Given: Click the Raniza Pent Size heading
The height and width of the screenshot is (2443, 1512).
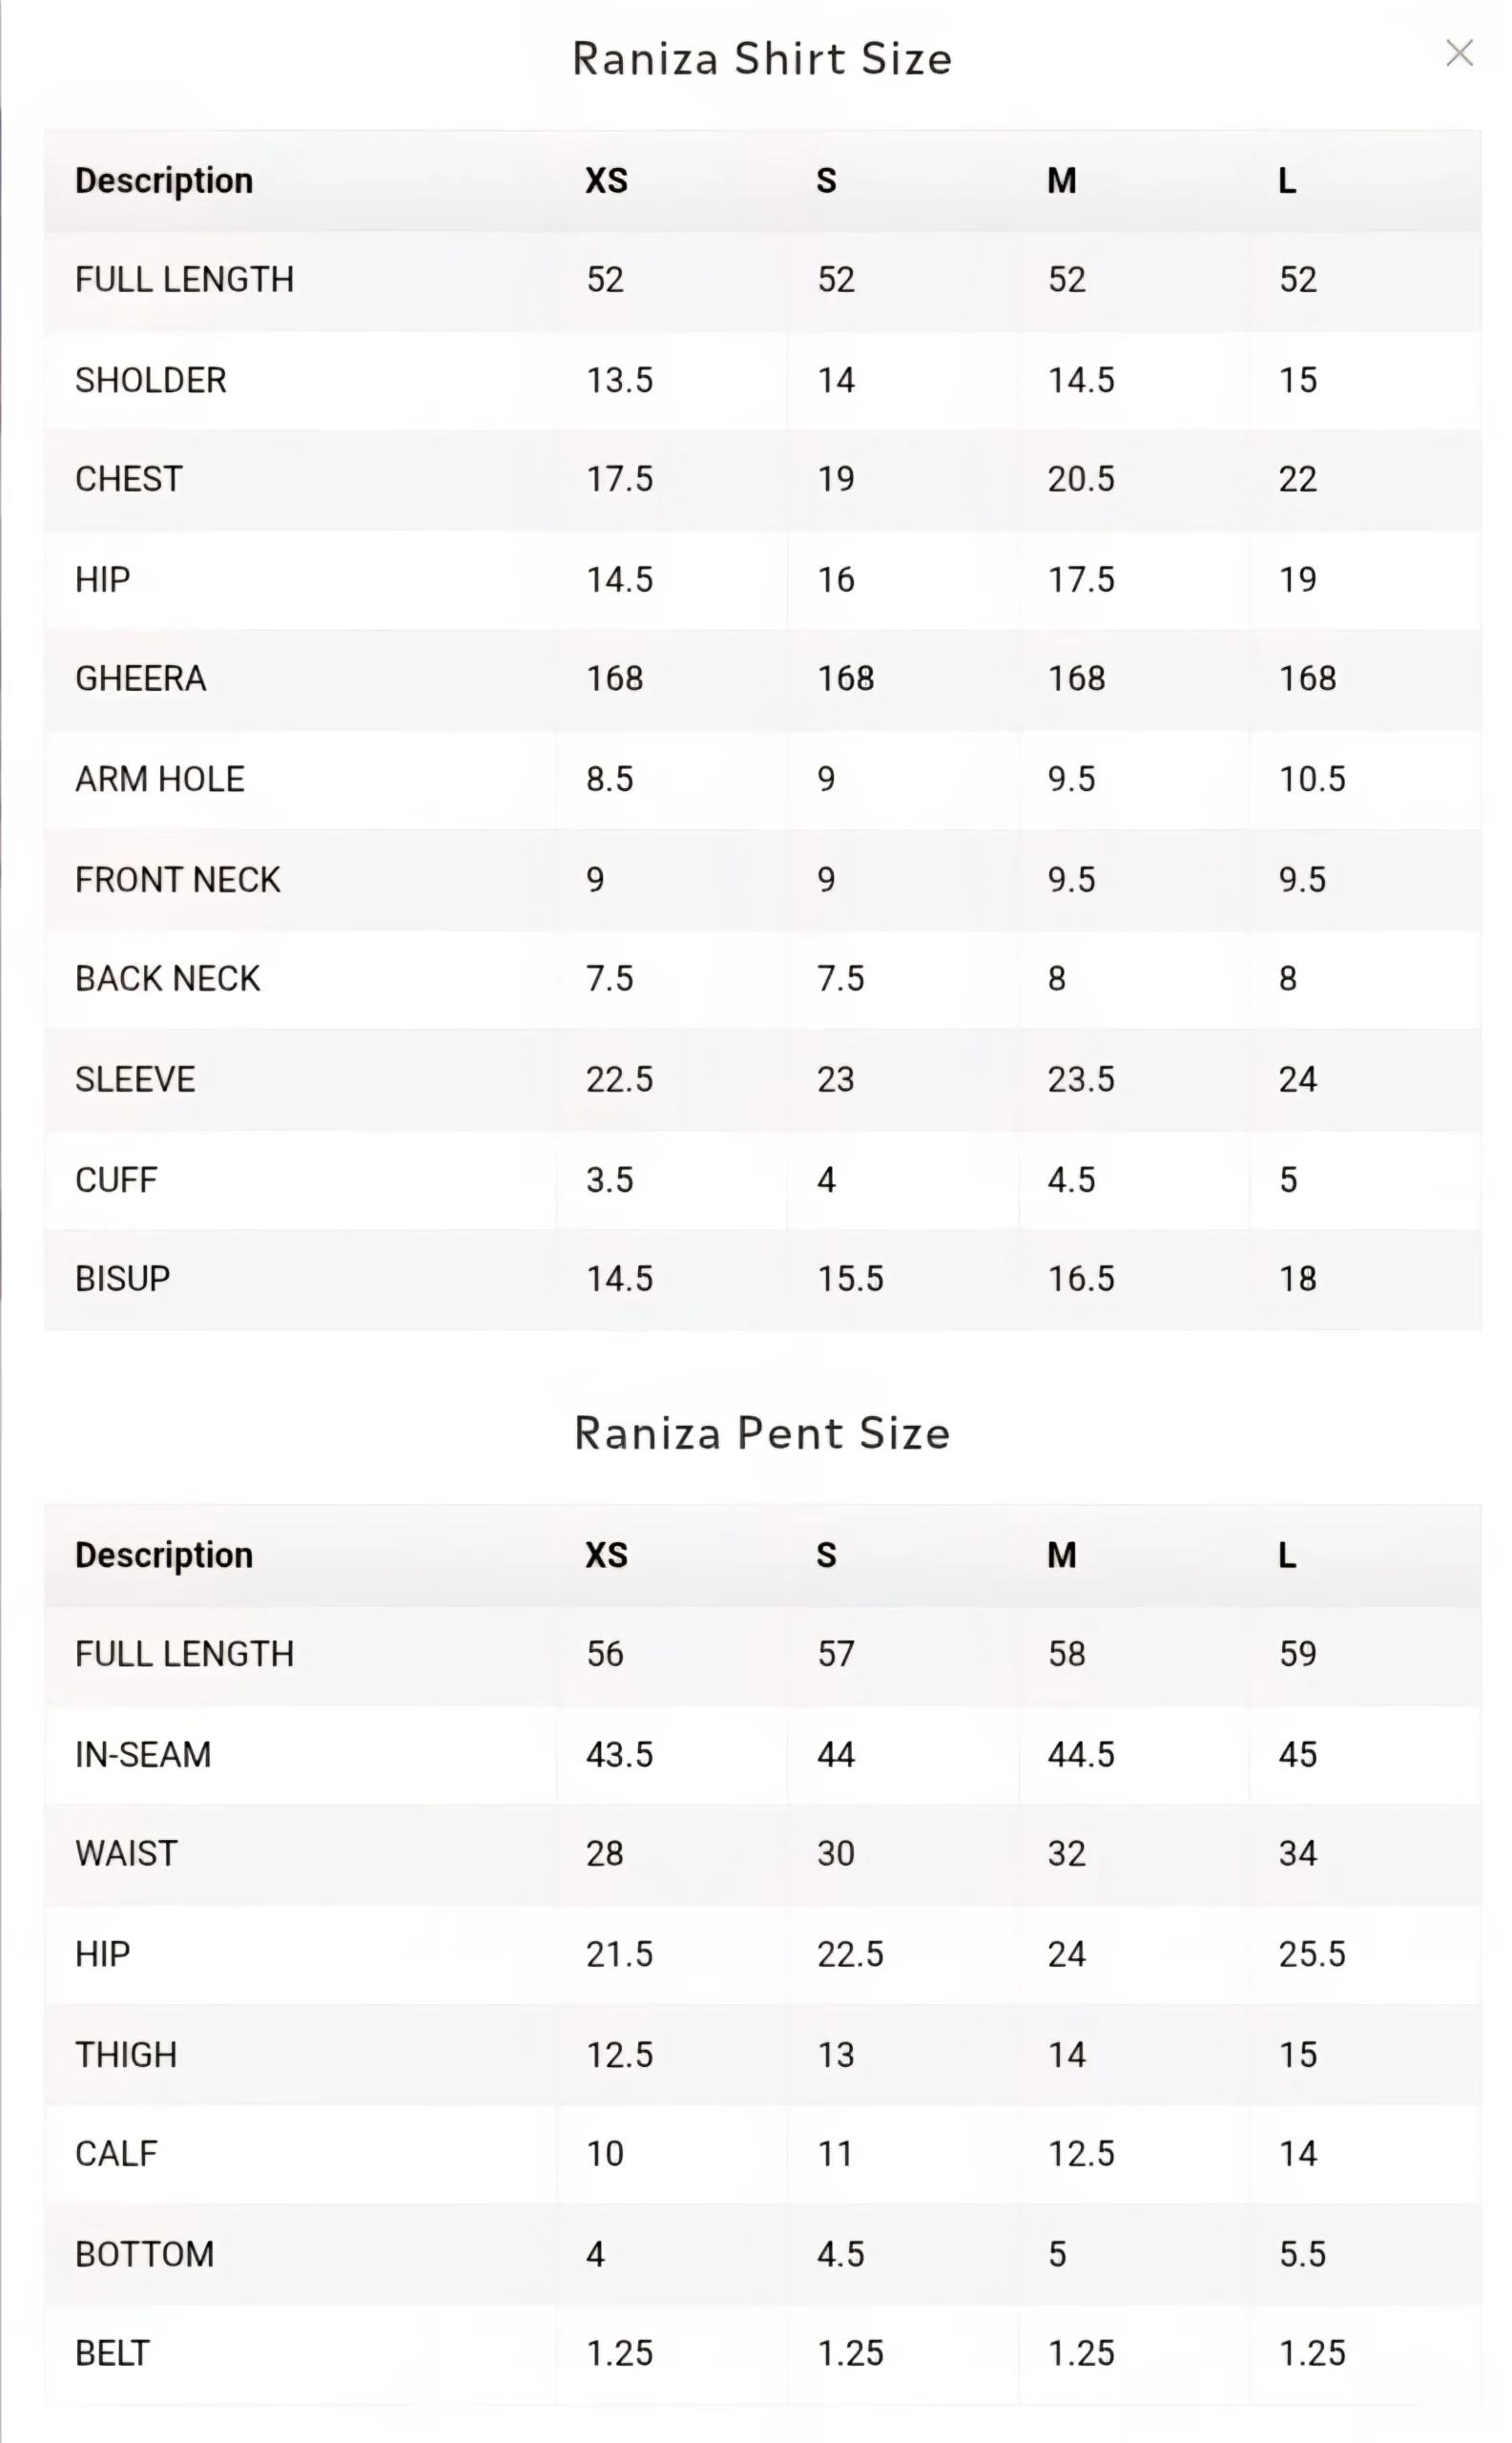Looking at the screenshot, I should click(x=762, y=1432).
